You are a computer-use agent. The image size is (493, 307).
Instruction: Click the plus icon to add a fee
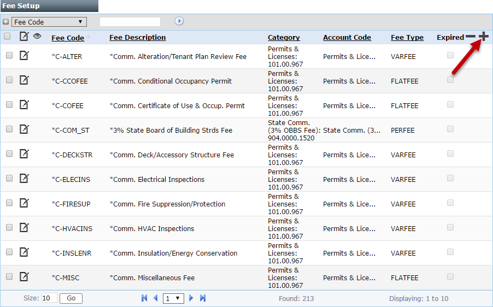coord(484,37)
